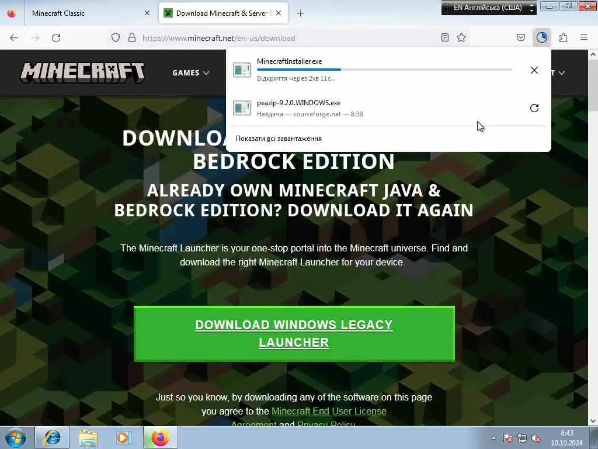Switch to the Minecraft Classic tab
The image size is (598, 449).
coord(91,13)
